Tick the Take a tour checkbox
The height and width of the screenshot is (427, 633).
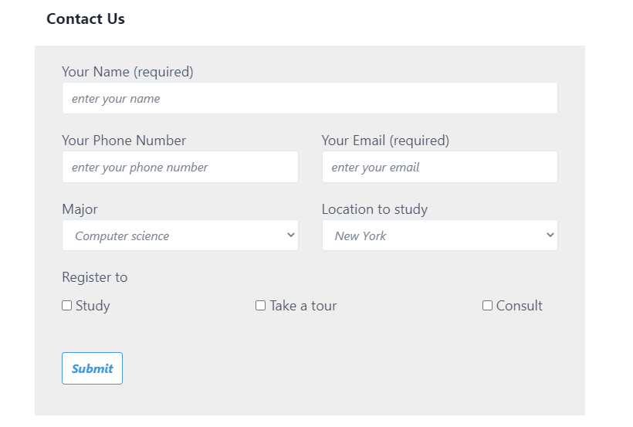click(x=261, y=306)
